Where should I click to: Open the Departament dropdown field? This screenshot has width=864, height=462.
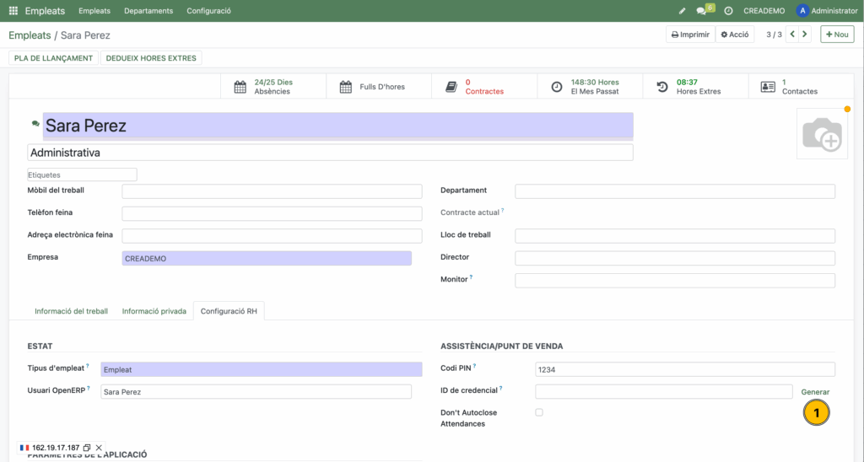[x=674, y=191]
